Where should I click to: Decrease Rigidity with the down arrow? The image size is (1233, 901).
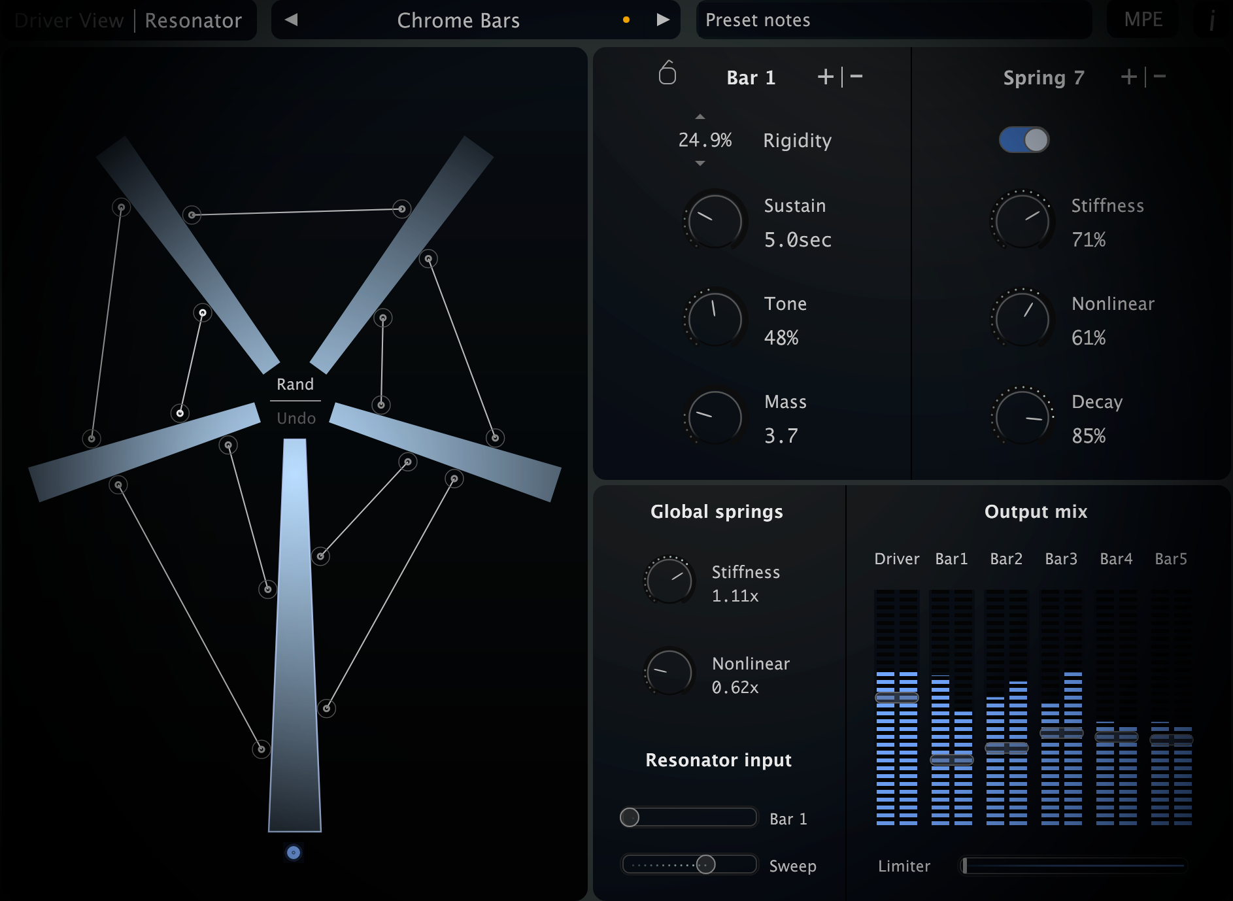click(x=700, y=163)
